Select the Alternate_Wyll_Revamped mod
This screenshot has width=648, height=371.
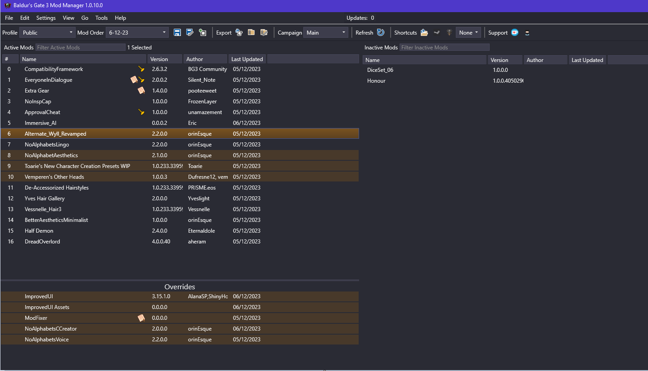tap(180, 134)
